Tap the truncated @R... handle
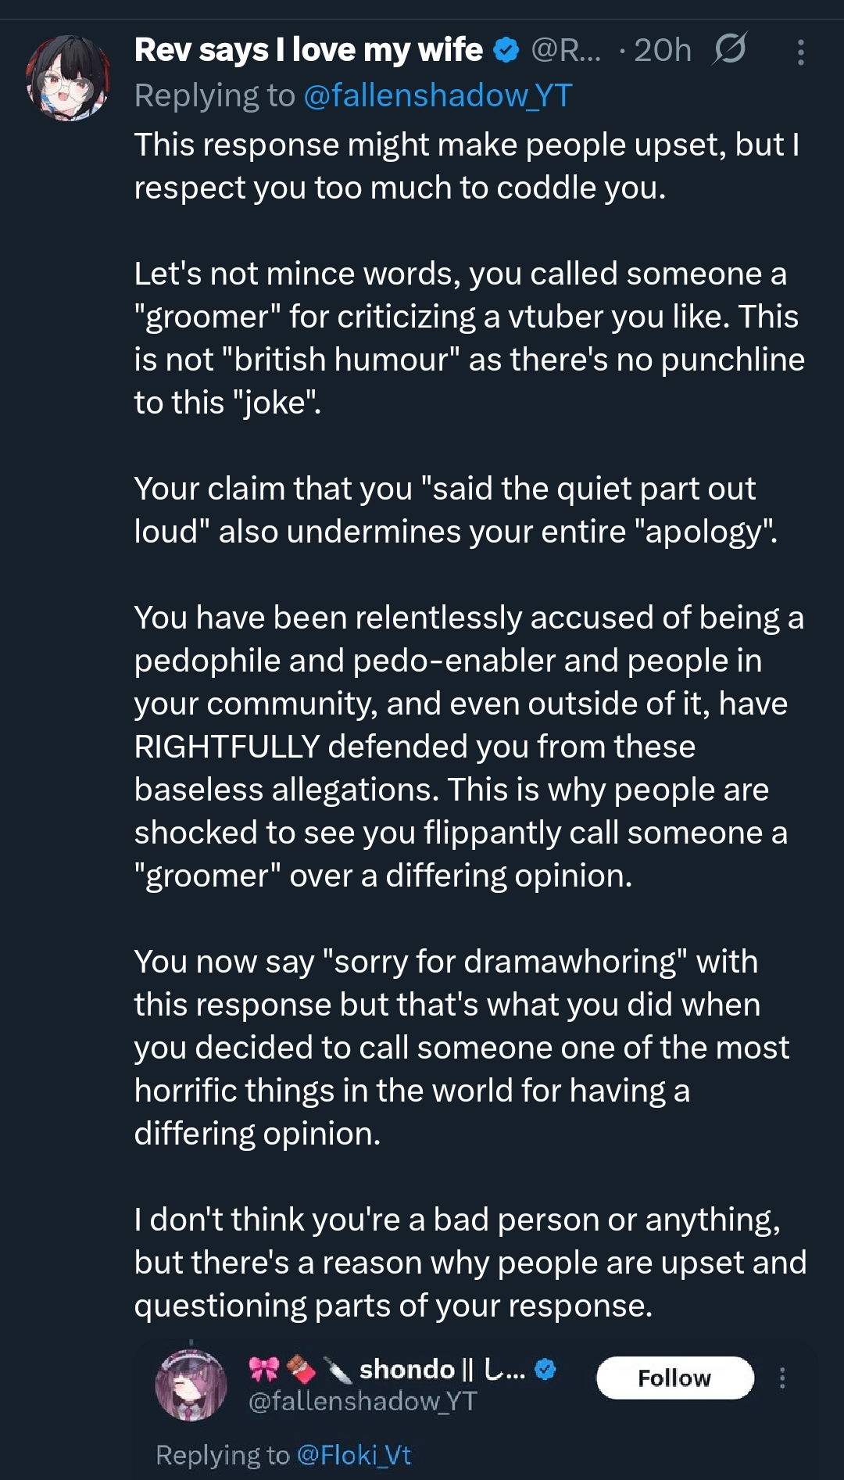844x1480 pixels. pos(567,50)
